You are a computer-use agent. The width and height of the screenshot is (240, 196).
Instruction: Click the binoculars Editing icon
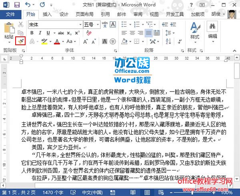click(x=212, y=26)
